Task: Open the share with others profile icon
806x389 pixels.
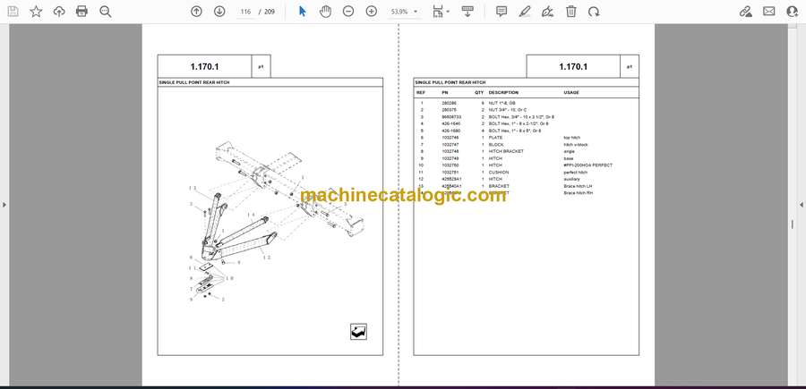Action: click(x=793, y=12)
